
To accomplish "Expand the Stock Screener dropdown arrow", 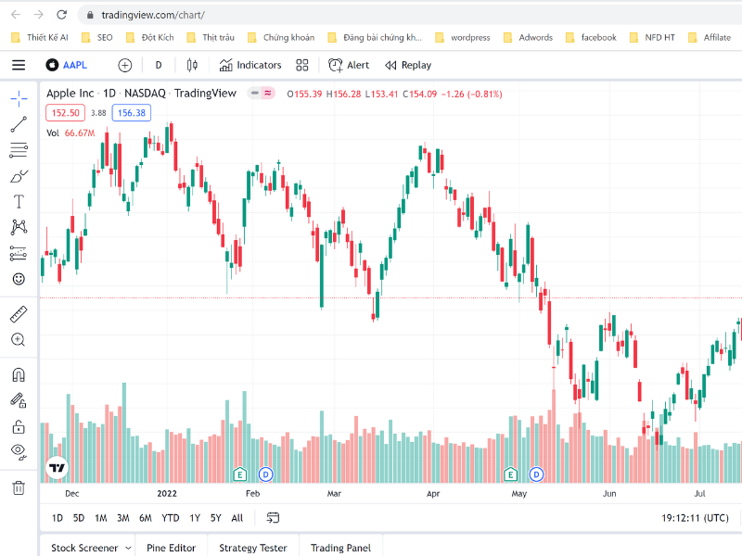I will coord(128,548).
